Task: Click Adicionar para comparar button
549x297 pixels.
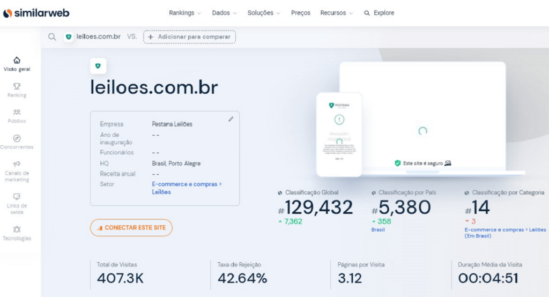Action: 189,37
